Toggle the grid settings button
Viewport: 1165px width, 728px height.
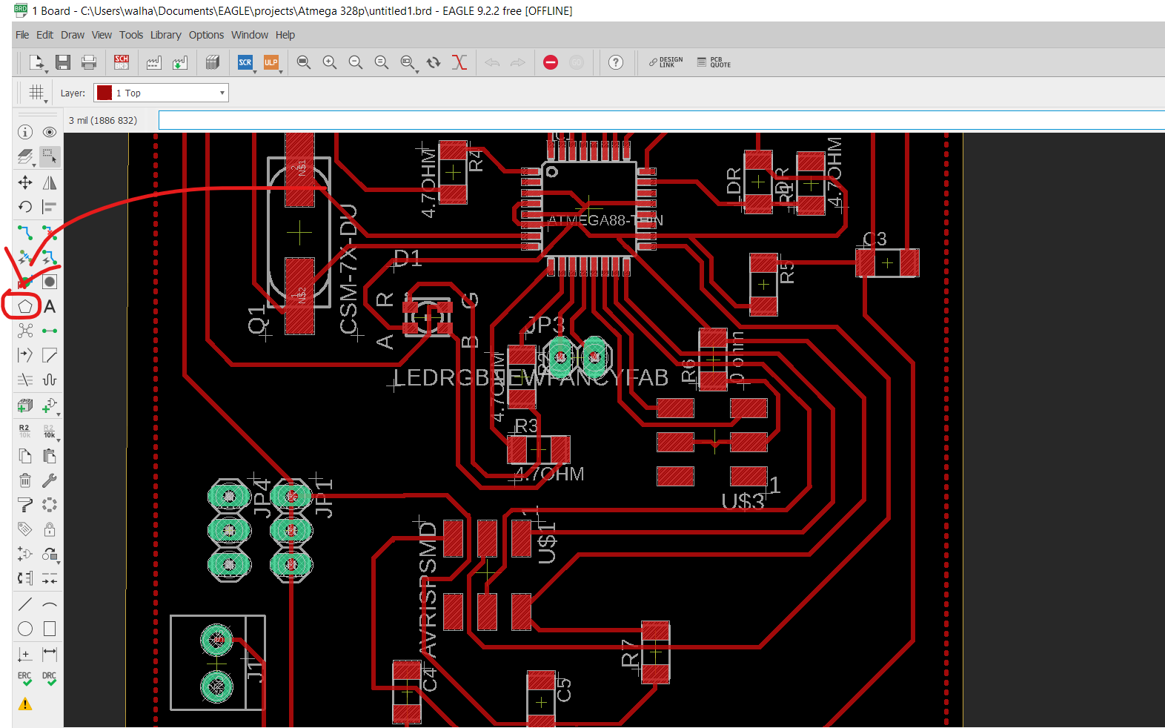(x=36, y=93)
